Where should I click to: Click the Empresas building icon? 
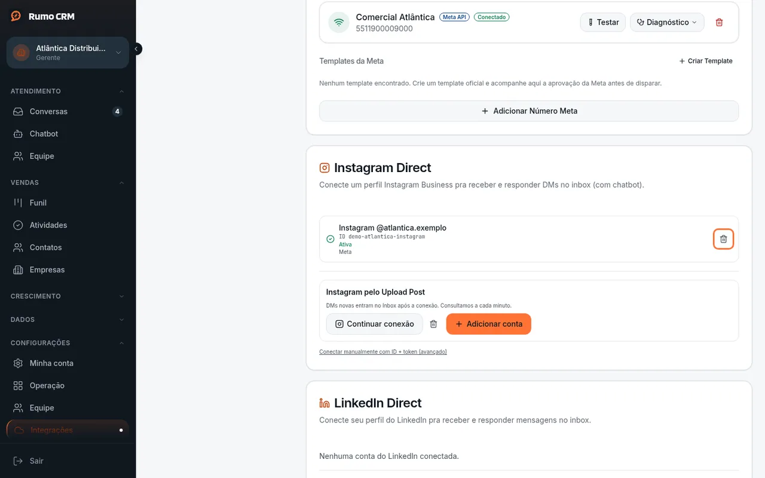18,270
